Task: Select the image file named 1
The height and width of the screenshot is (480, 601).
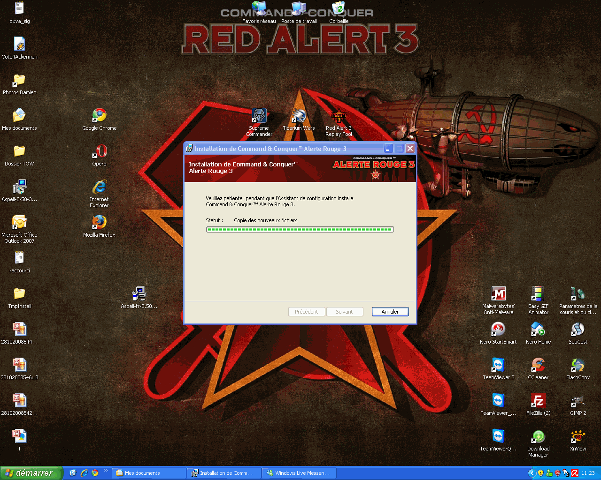Action: coord(19,440)
